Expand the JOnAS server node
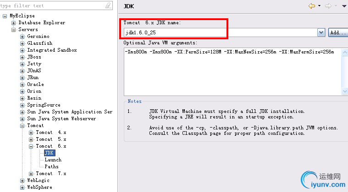 click(x=22, y=71)
